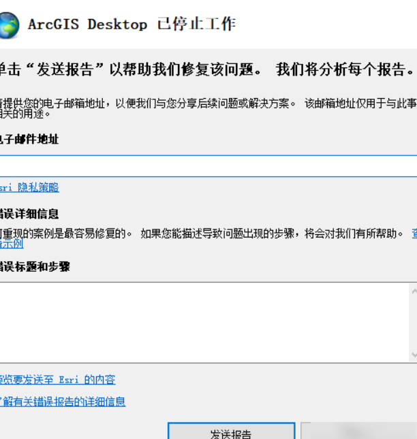Click the ArcGIS globe icon
Screen dimensions: 417x439
click(10, 25)
